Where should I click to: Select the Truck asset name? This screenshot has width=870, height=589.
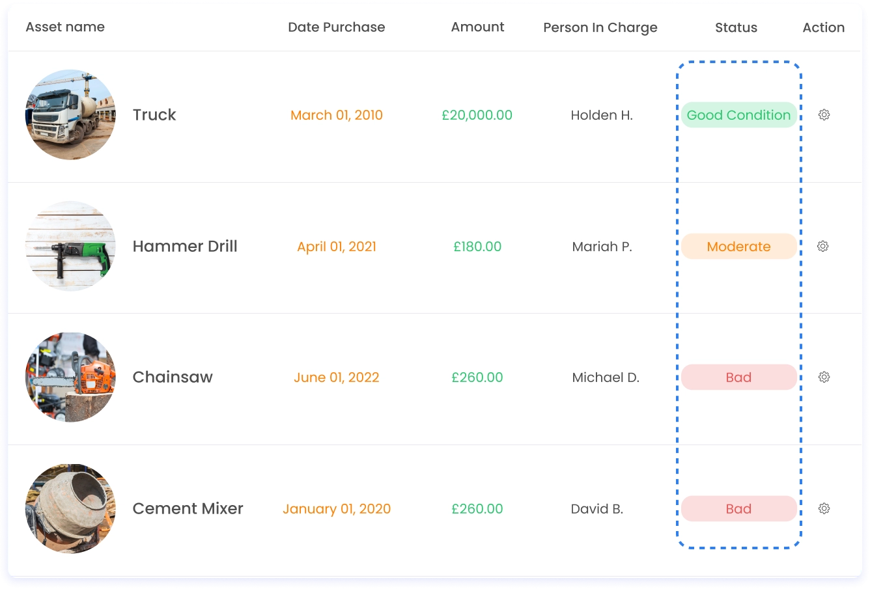coord(154,115)
